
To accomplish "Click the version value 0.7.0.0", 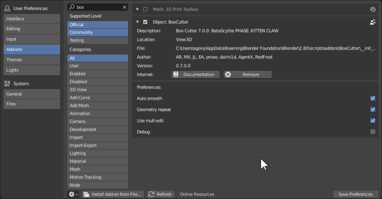I will tap(183, 66).
